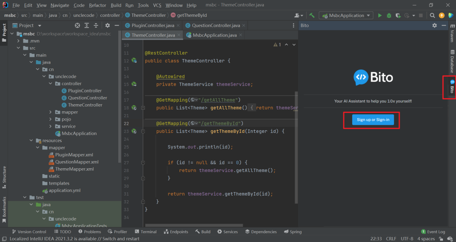456x242 pixels.
Task: Click the tool windows quick-access icon bottom left
Action: click(4, 239)
